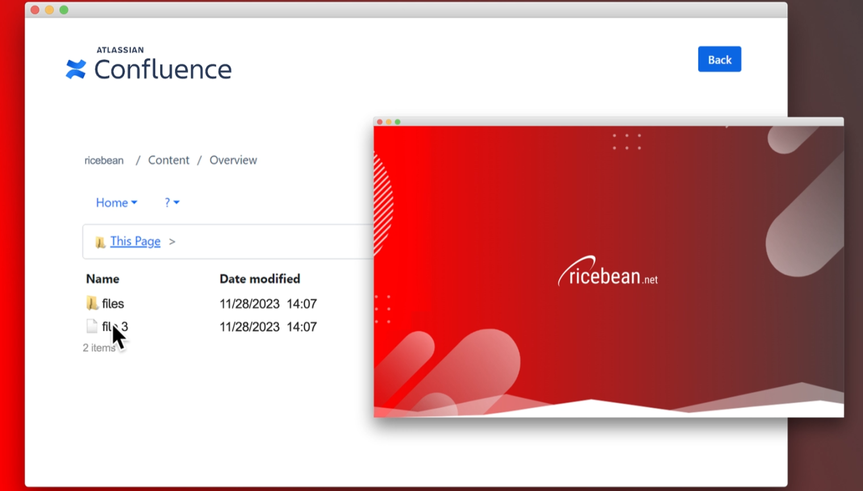This screenshot has width=863, height=491.
Task: Sort by the Date modified column header
Action: click(x=260, y=279)
